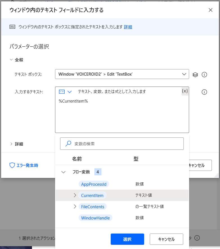Click the テキスト値 type of CurrentItem
Image resolution: width=220 pixels, height=249 pixels.
coord(144,195)
